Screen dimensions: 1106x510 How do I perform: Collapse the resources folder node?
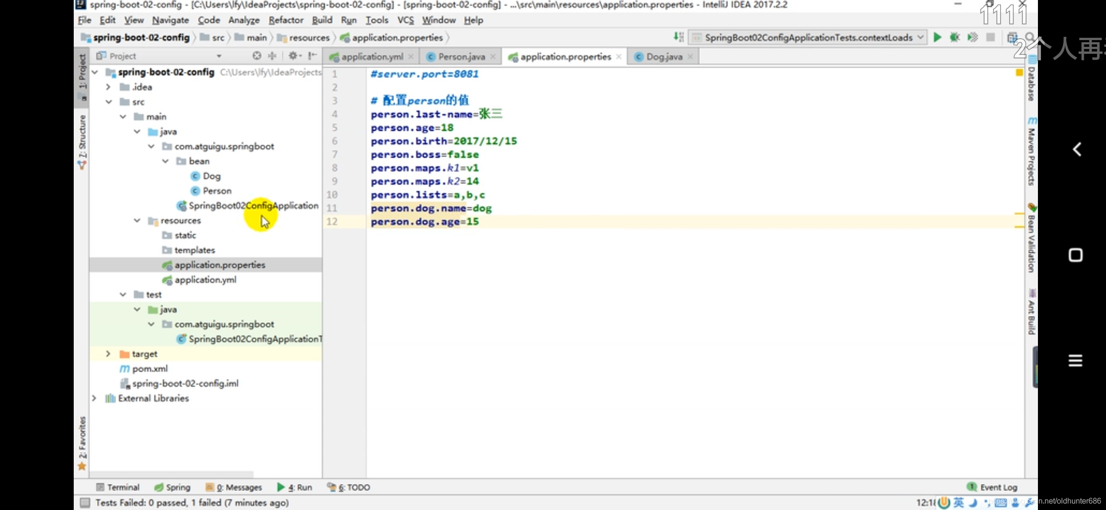pos(137,221)
